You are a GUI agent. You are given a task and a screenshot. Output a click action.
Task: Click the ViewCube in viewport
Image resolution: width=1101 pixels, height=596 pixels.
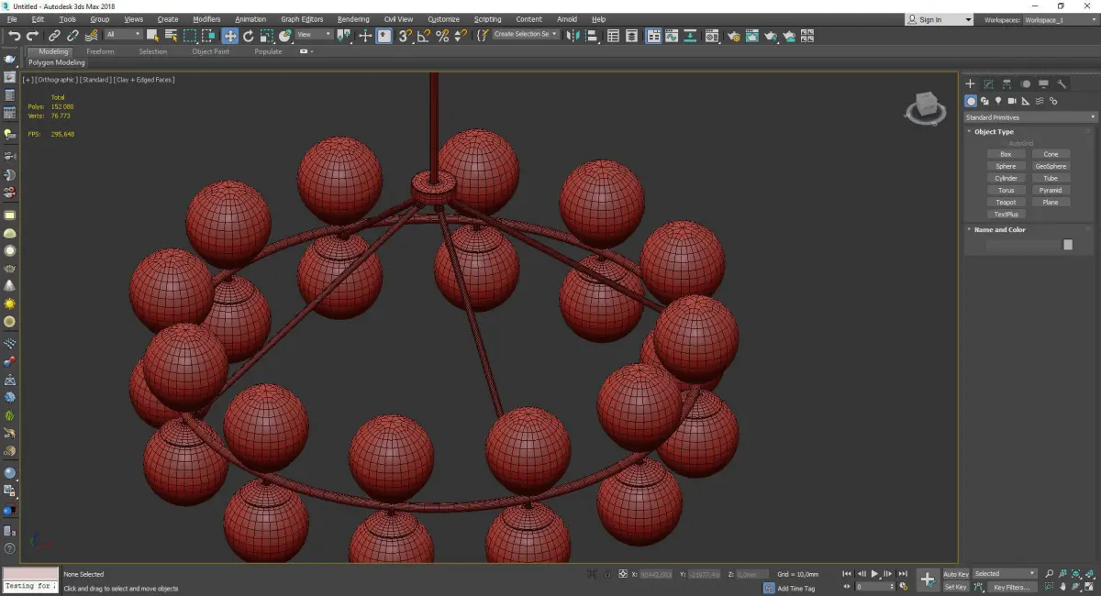926,109
